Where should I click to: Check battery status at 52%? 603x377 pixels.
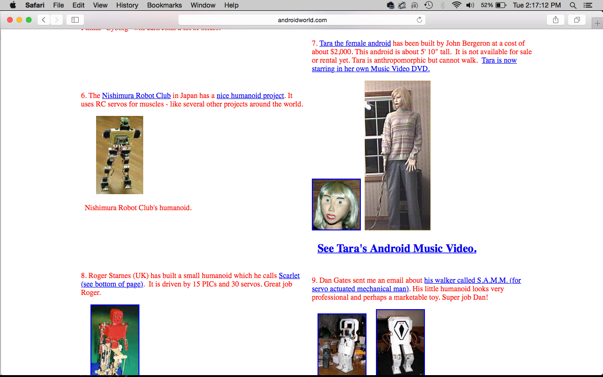point(494,5)
